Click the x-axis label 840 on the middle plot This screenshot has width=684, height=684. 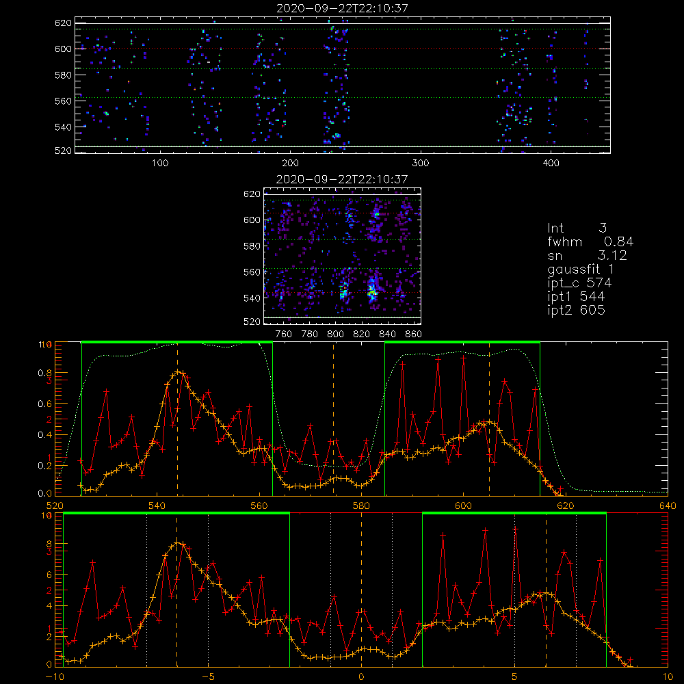click(x=387, y=334)
